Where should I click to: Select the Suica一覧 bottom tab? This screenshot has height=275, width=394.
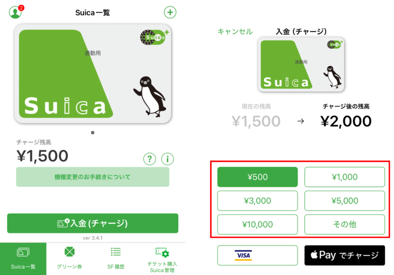click(23, 259)
